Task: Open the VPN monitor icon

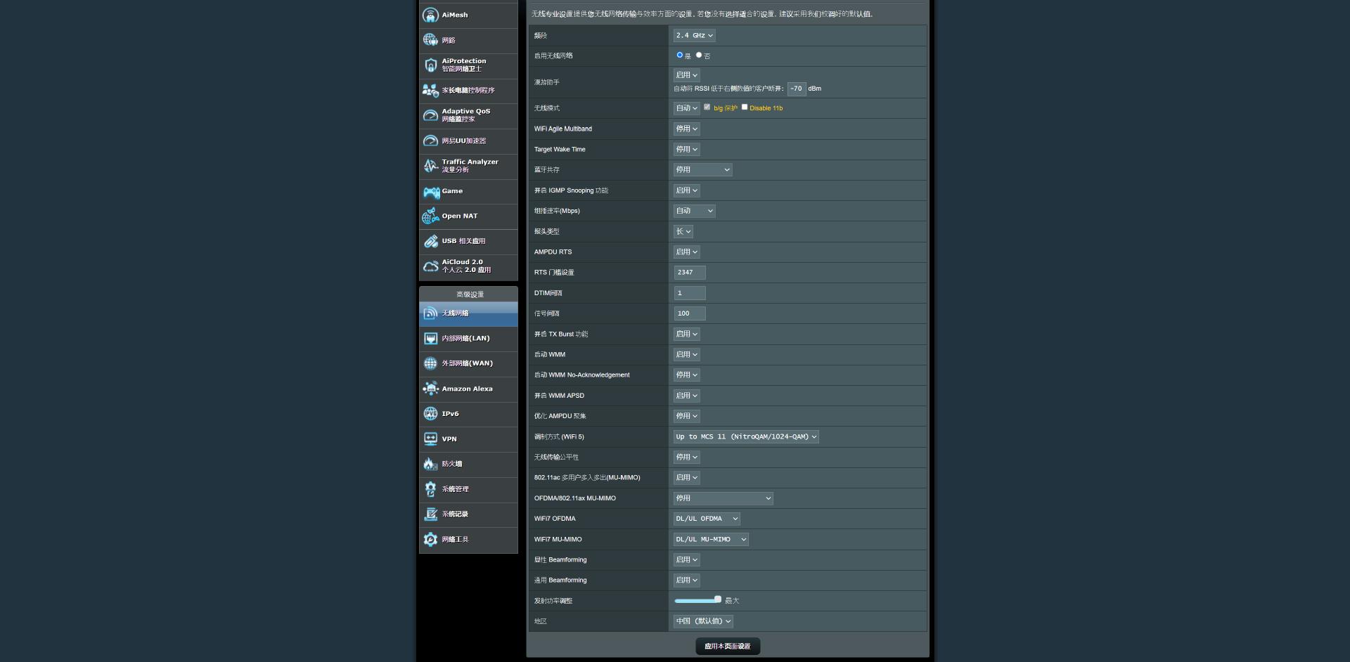Action: 430,439
